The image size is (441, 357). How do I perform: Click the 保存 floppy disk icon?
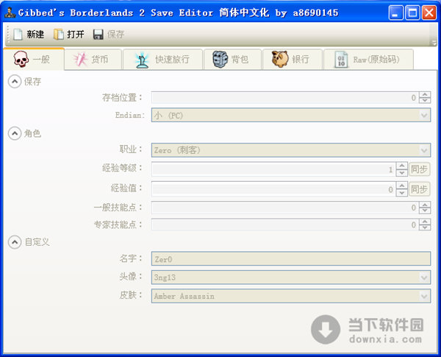click(x=98, y=35)
